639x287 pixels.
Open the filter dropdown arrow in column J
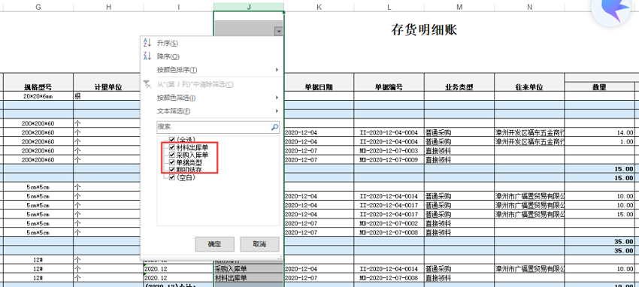(278, 32)
